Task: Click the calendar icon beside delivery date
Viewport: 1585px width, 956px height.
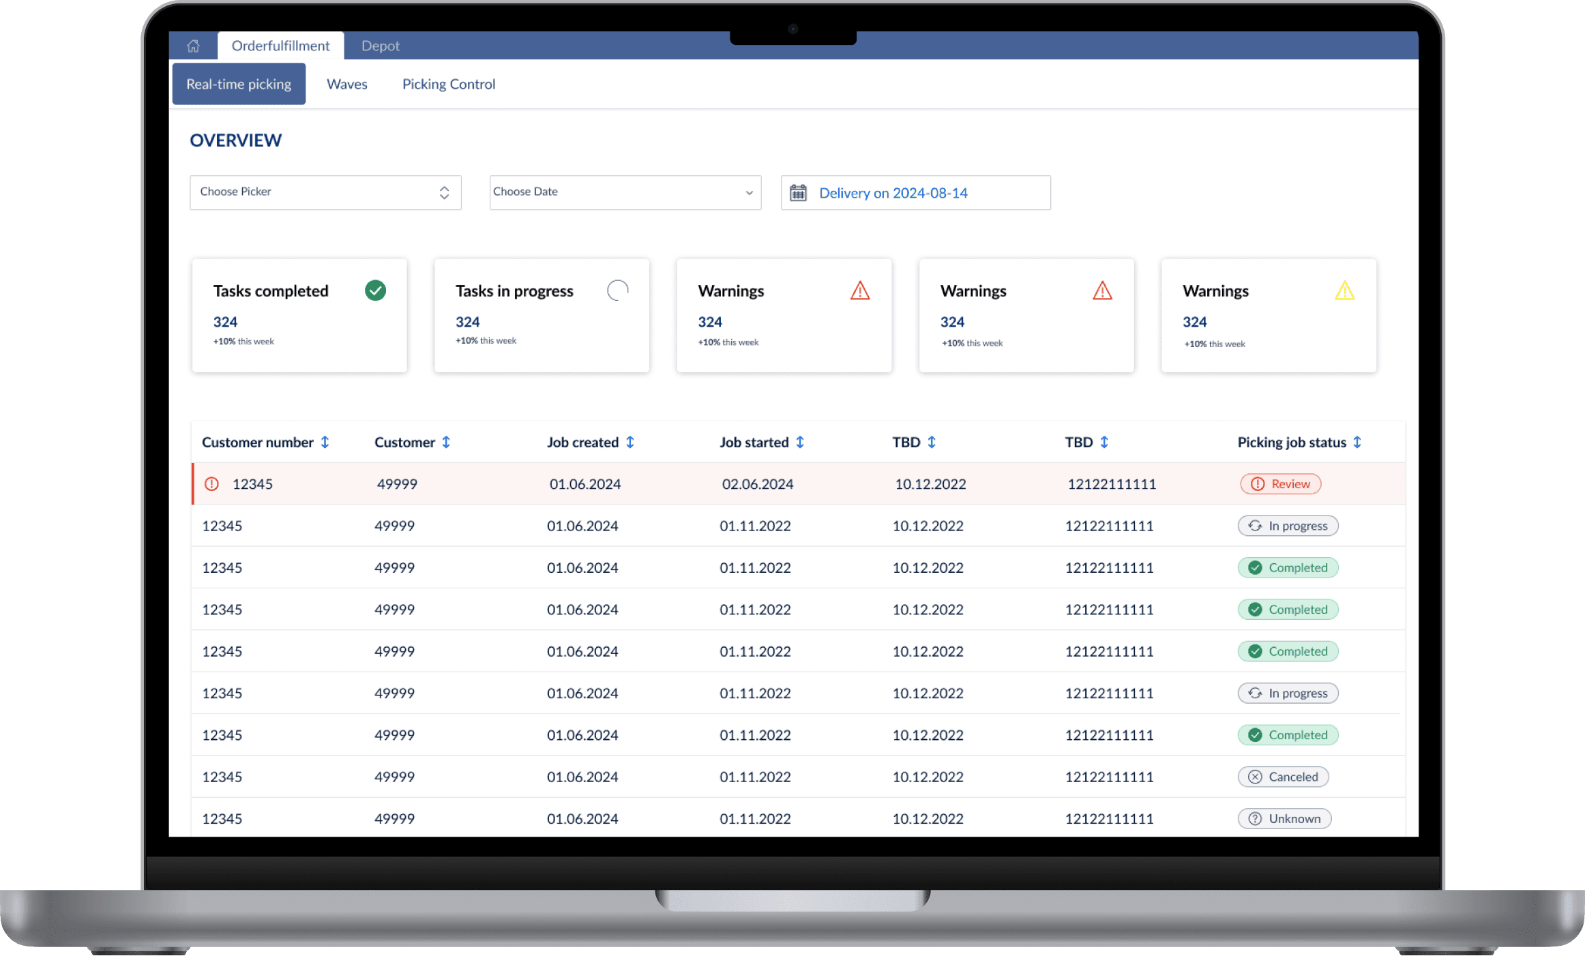Action: pyautogui.click(x=798, y=193)
